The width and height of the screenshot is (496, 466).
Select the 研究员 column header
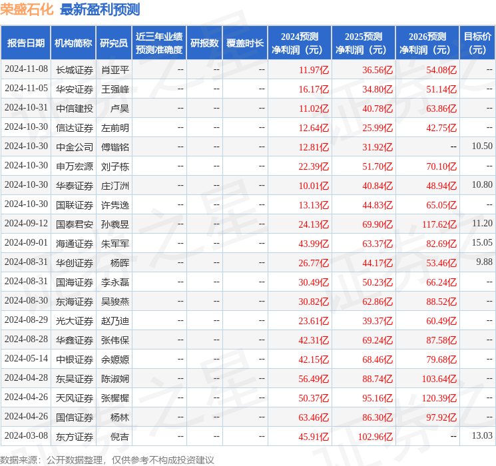114,43
